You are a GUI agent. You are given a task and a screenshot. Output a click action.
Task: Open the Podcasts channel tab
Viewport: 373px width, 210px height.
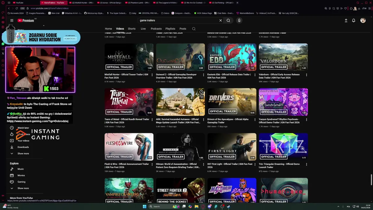(156, 29)
